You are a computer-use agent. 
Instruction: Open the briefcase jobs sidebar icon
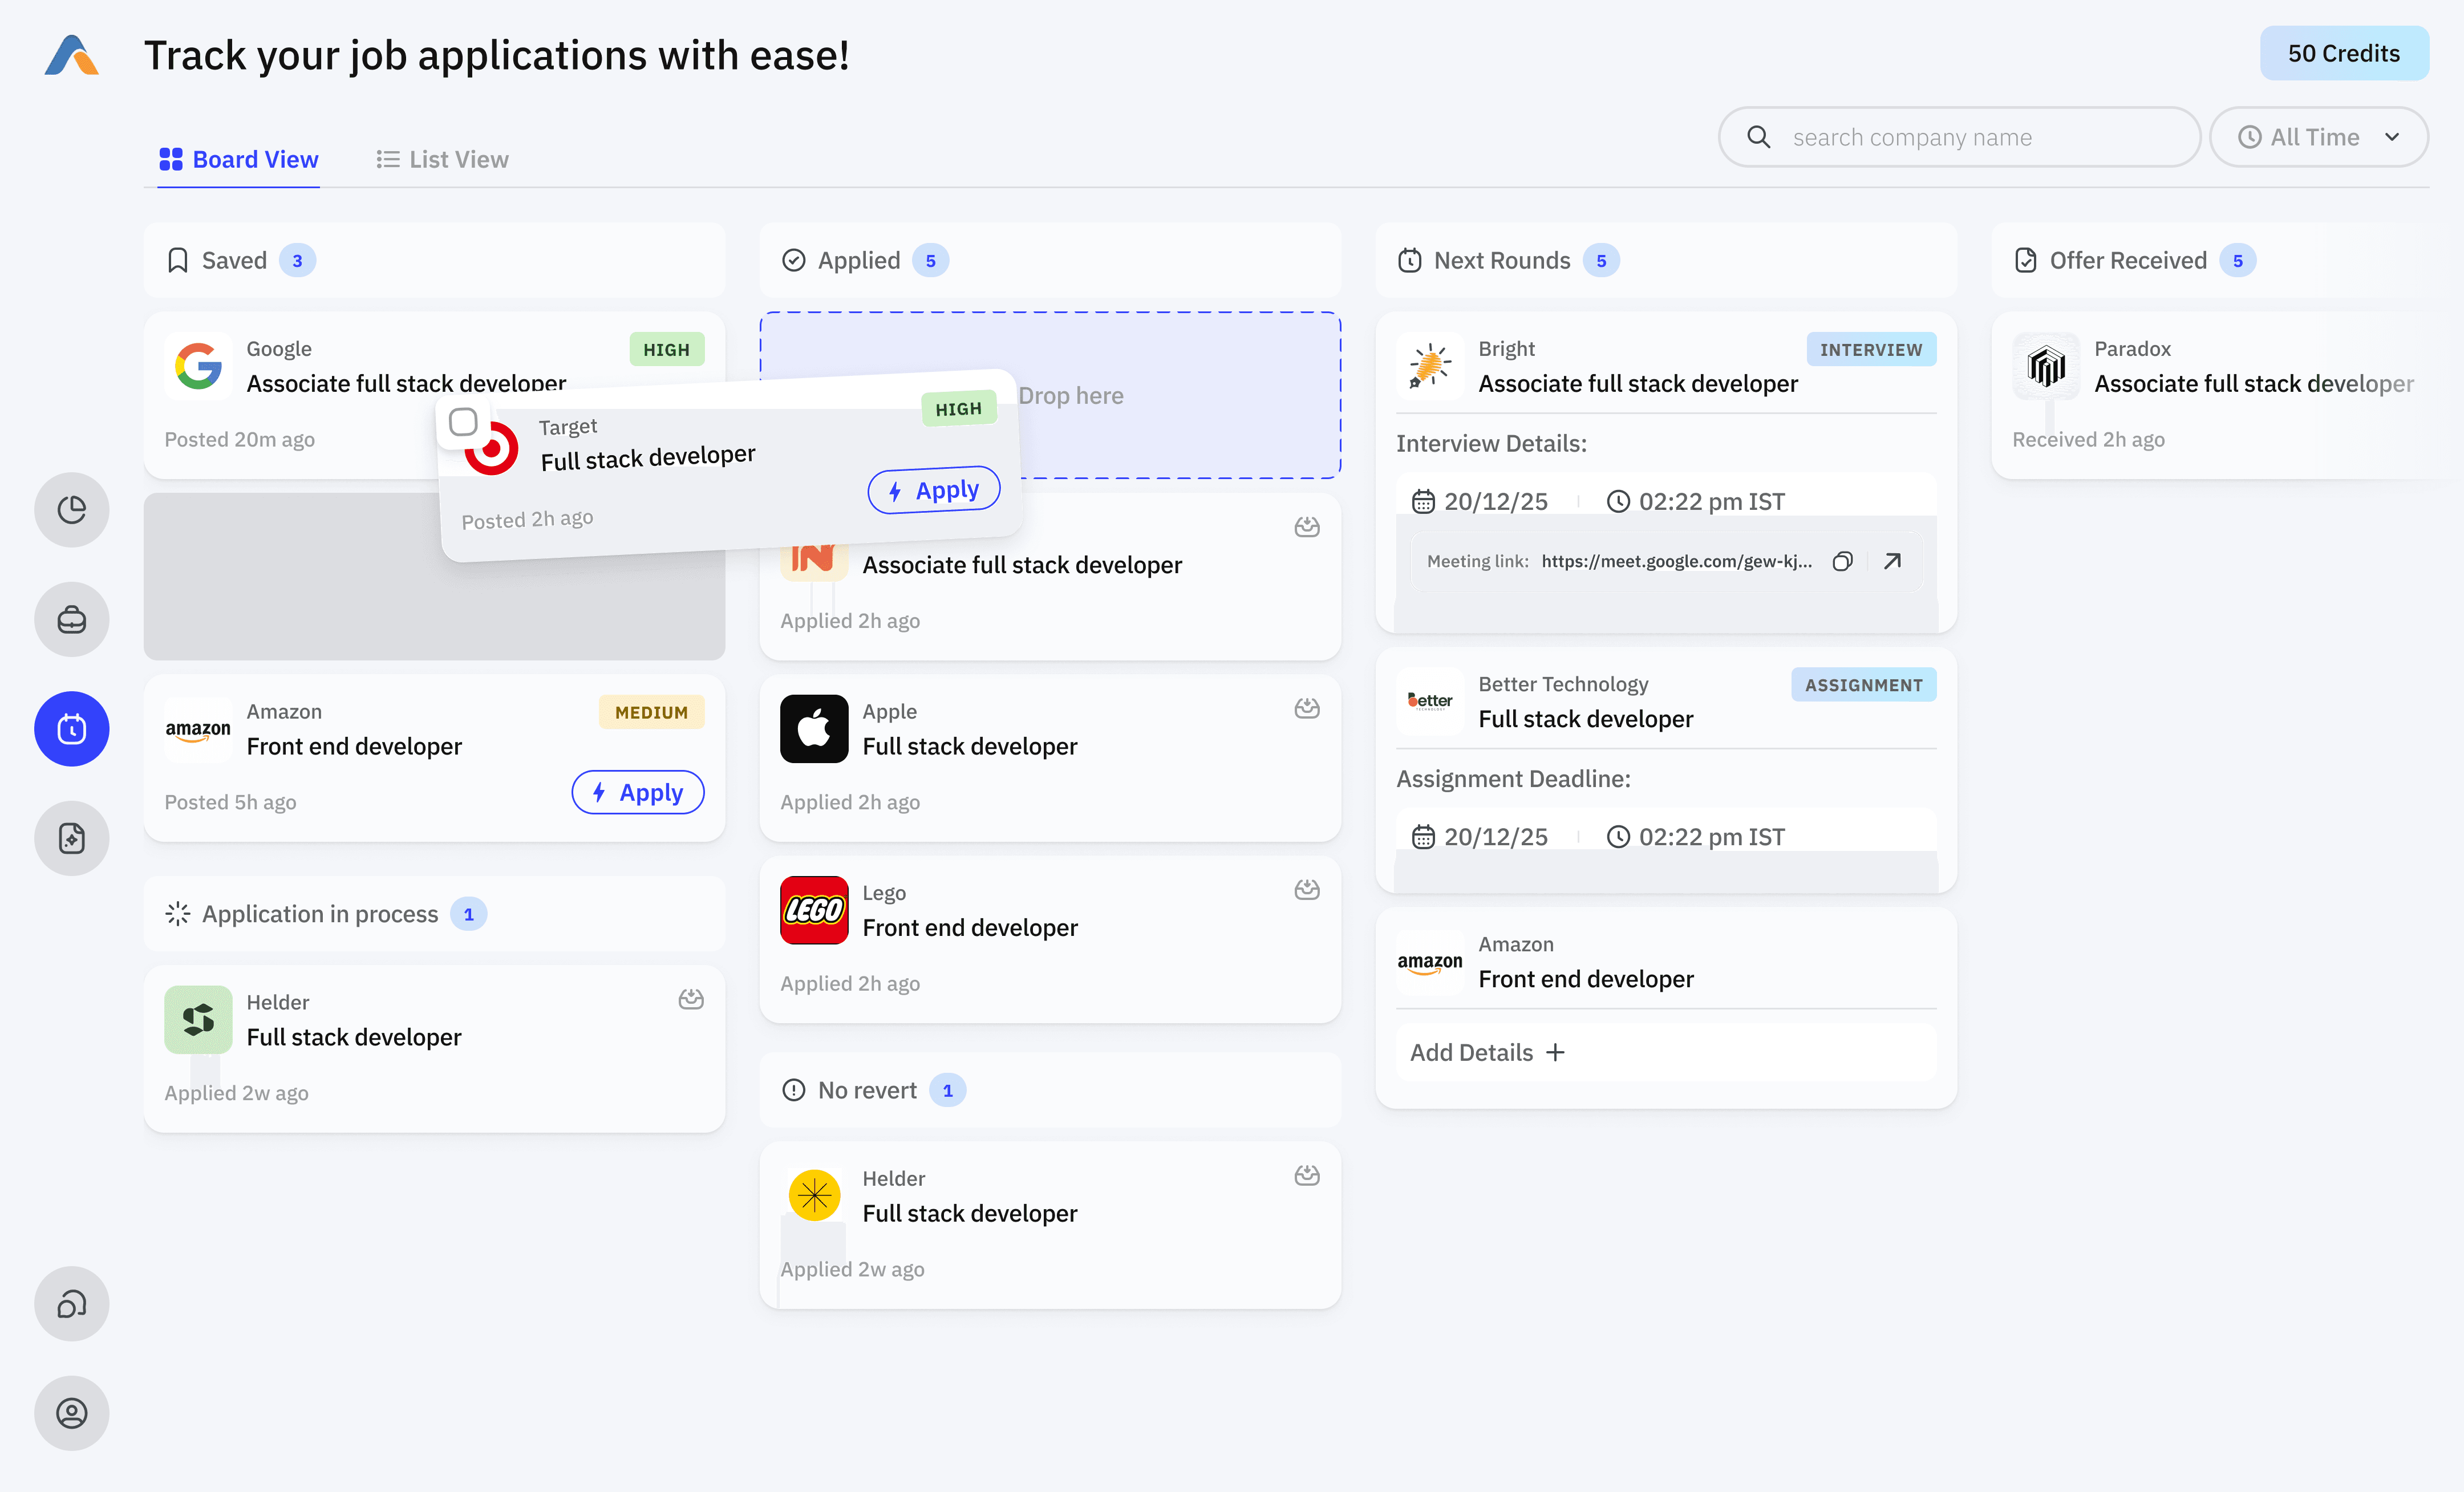[71, 619]
